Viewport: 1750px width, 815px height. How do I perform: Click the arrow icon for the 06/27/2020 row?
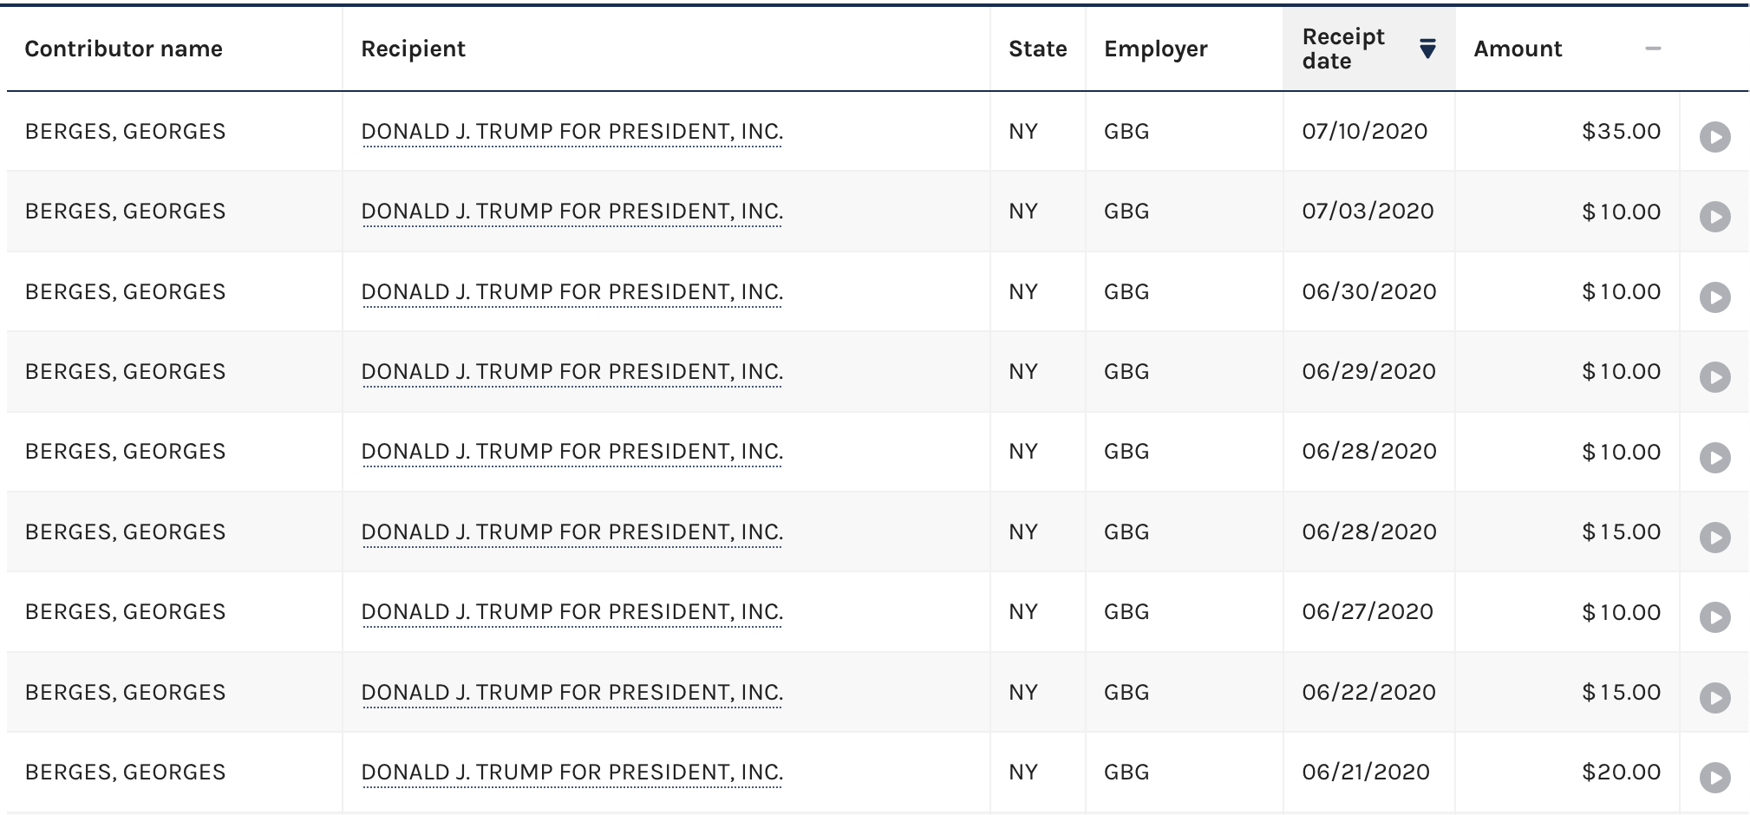click(x=1714, y=616)
